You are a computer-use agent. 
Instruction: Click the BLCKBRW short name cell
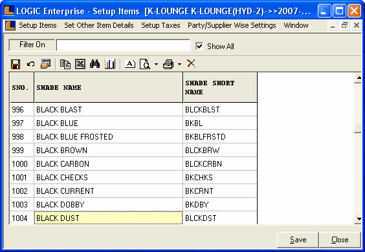220,150
